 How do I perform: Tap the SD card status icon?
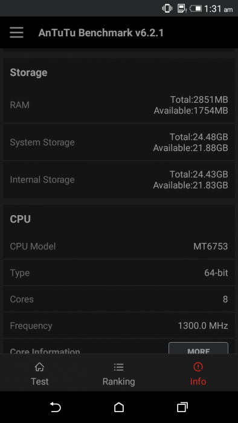182,8
